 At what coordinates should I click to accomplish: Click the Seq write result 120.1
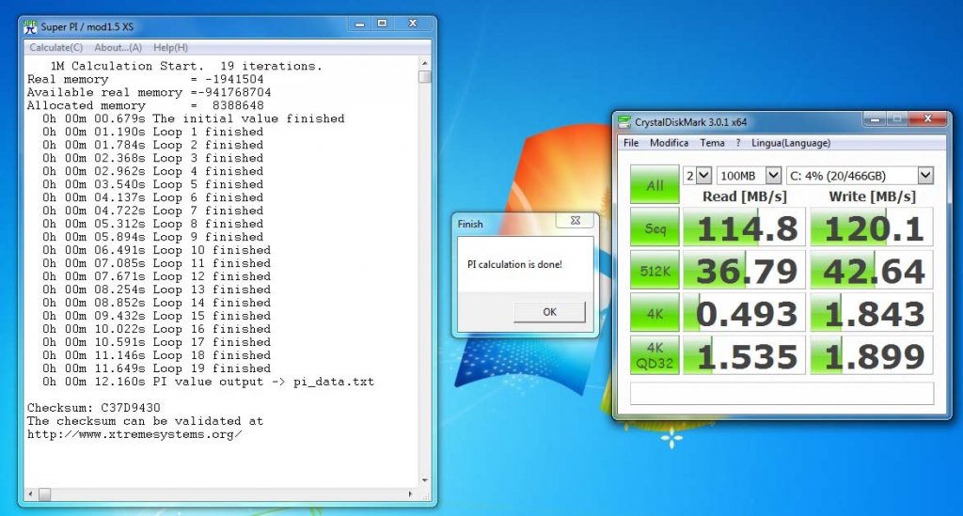[x=872, y=228]
